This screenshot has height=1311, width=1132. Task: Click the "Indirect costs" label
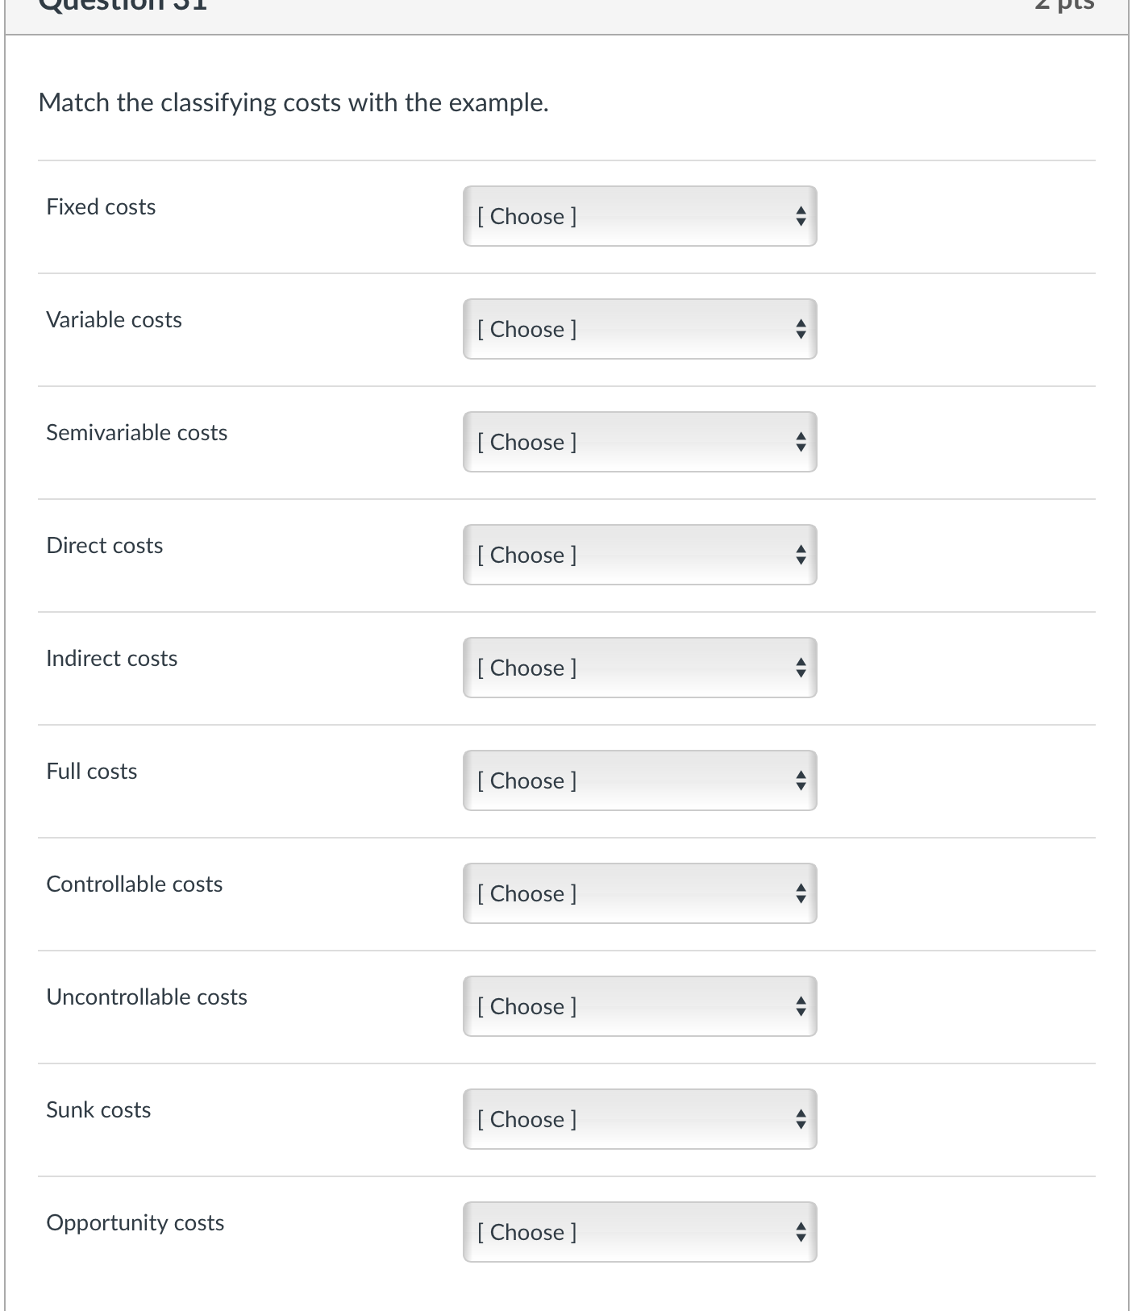click(112, 659)
